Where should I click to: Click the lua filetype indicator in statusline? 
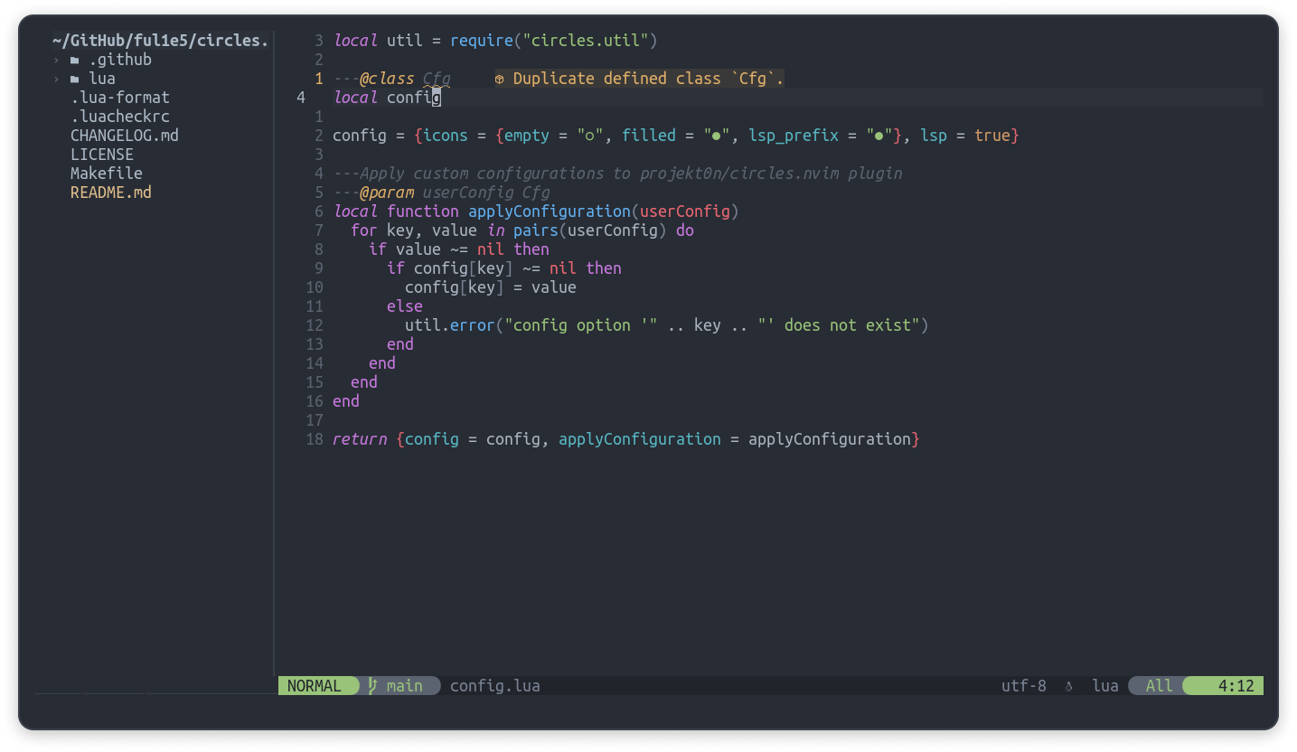tap(1105, 685)
